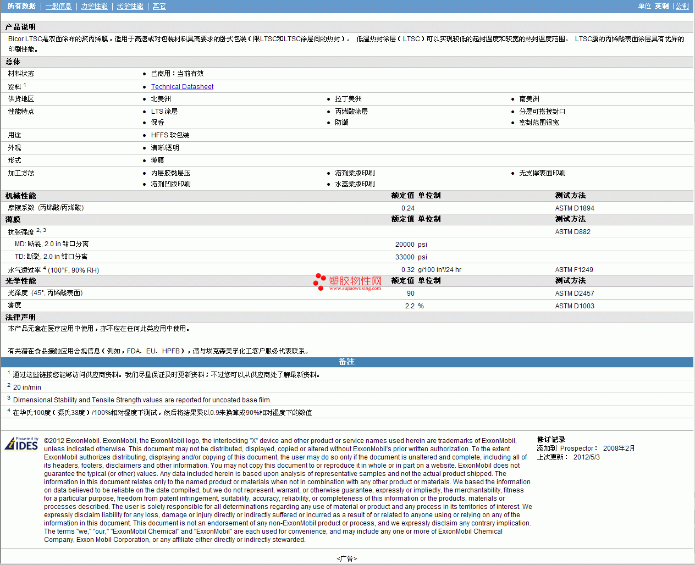Click the ASTM D2457 test method
This screenshot has height=565, width=695.
pyautogui.click(x=575, y=293)
